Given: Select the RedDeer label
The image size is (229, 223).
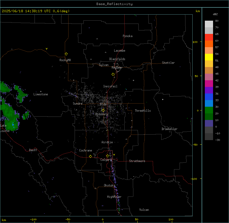Looking at the screenshot, I should [117, 68].
